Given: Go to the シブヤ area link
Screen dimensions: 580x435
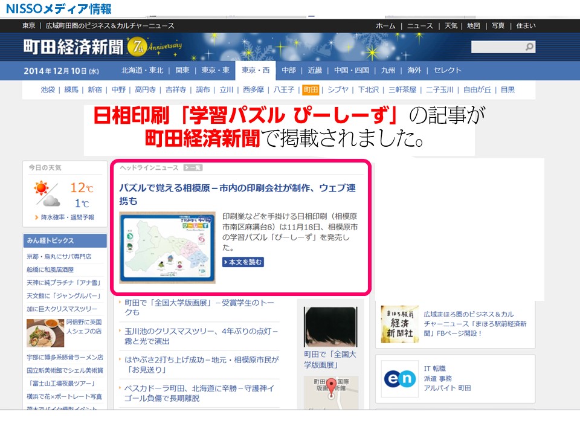Looking at the screenshot, I should tap(338, 90).
